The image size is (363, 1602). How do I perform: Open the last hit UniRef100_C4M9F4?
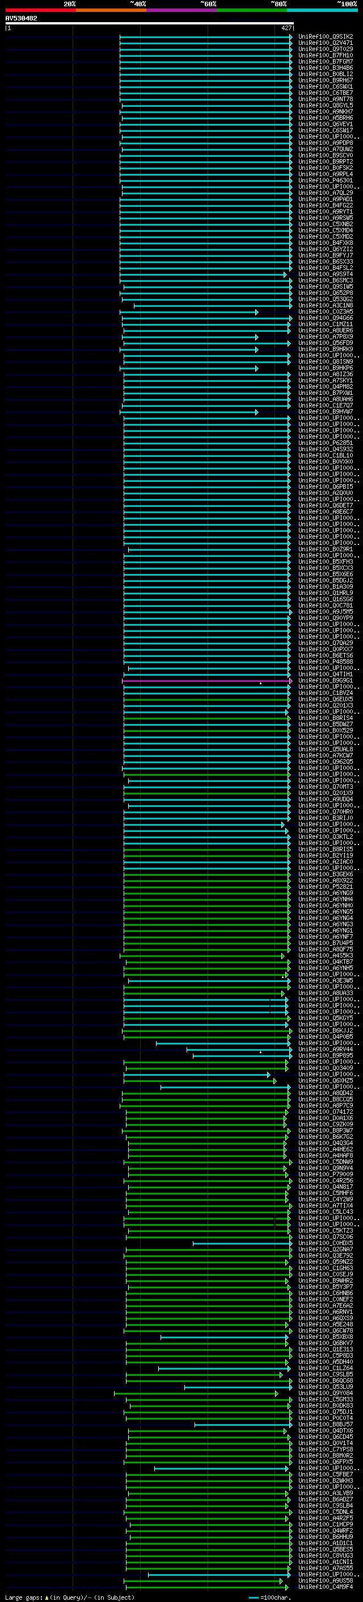(325, 1587)
